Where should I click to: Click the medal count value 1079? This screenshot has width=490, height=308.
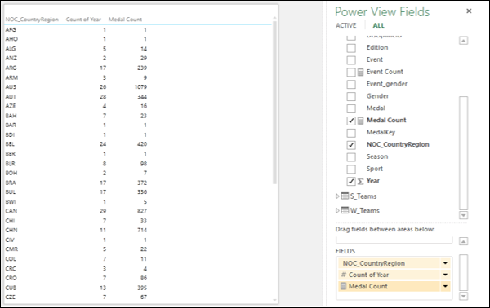(140, 87)
